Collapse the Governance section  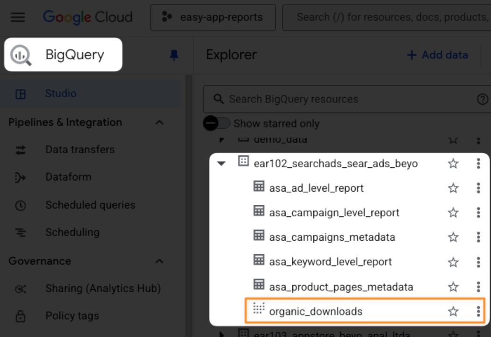[x=159, y=261]
